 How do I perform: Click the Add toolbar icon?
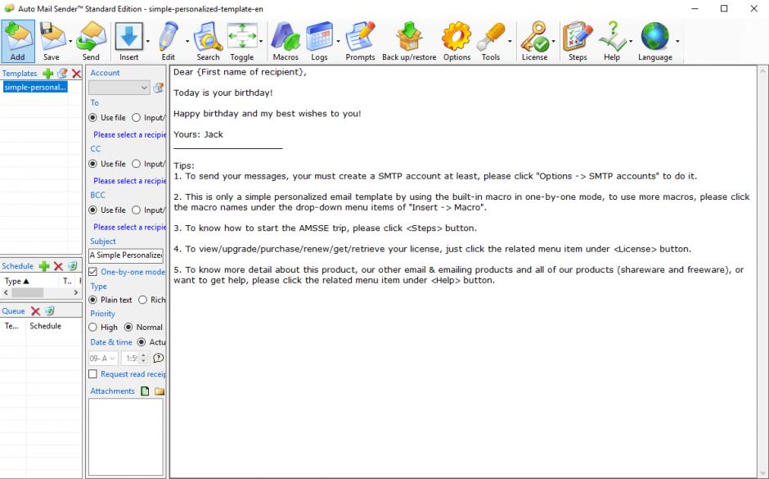coord(18,38)
